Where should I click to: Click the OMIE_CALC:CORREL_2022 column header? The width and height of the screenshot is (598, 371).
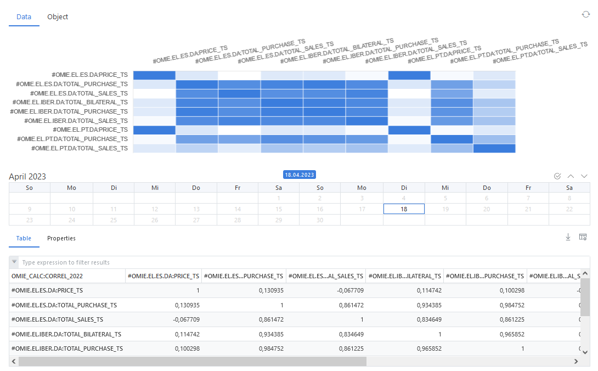(47, 276)
